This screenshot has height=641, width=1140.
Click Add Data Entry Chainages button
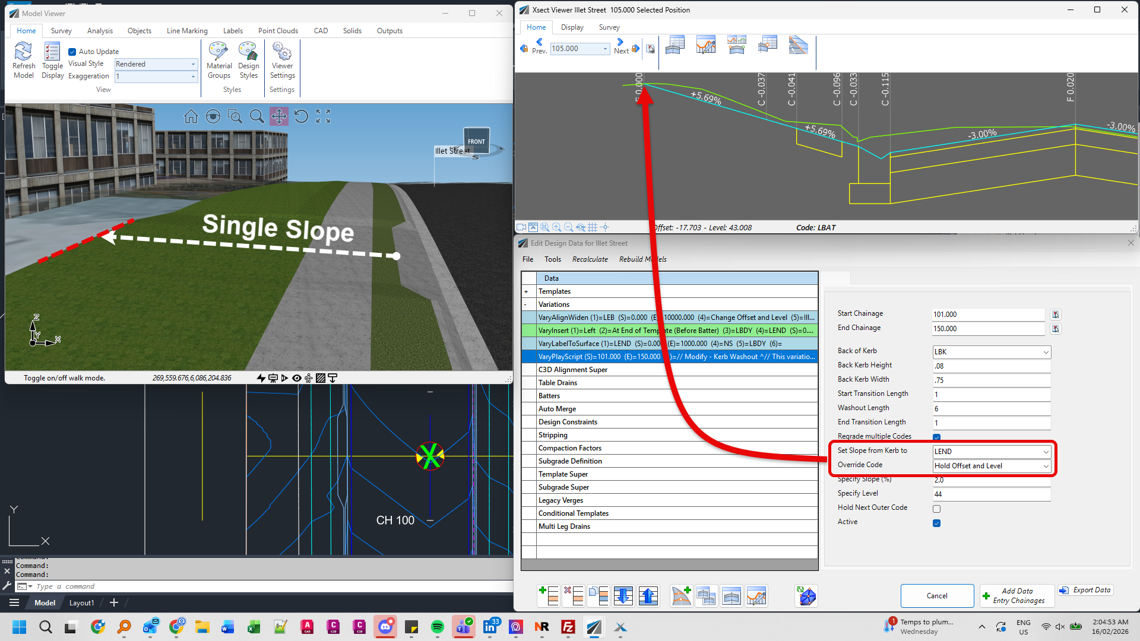(1016, 596)
